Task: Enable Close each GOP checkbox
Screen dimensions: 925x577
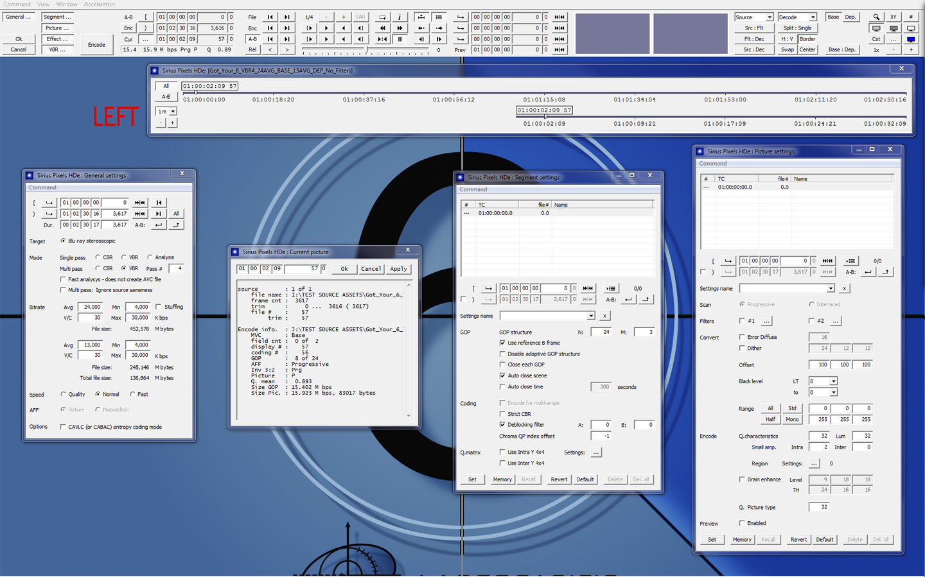Action: (x=502, y=365)
